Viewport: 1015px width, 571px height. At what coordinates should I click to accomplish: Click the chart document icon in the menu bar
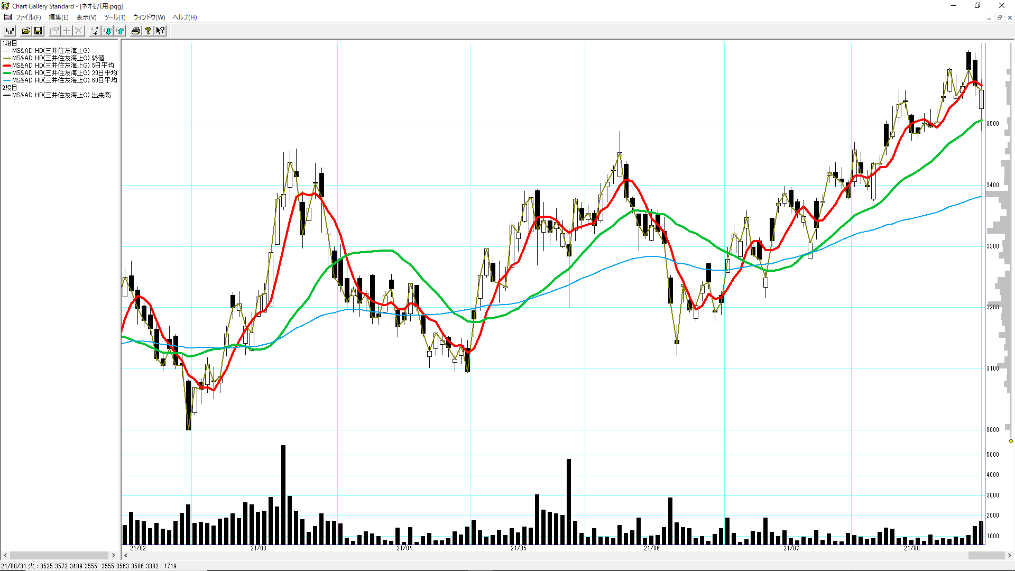coord(7,17)
